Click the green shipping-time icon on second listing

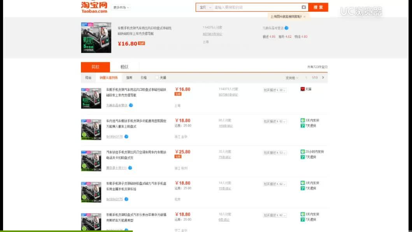coord(302,120)
